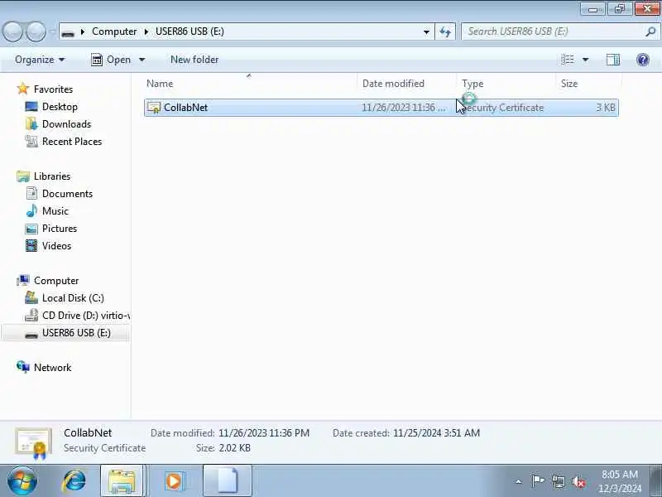The height and width of the screenshot is (497, 662).
Task: Expand the arrow after Computer breadcrumb
Action: (x=146, y=31)
